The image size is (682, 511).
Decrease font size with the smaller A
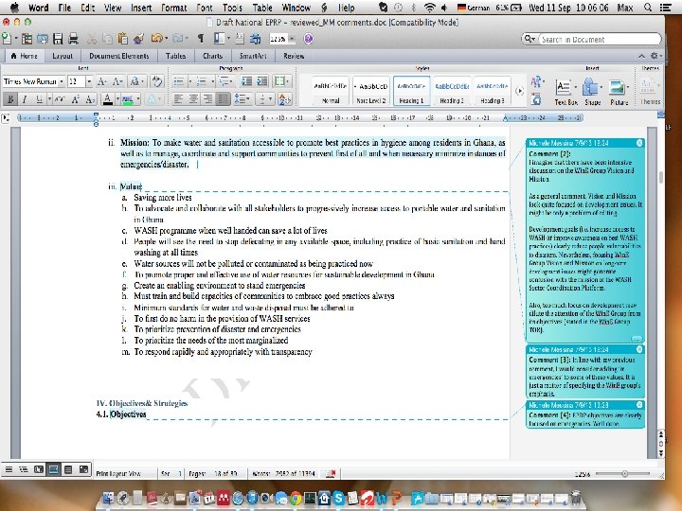(x=117, y=81)
